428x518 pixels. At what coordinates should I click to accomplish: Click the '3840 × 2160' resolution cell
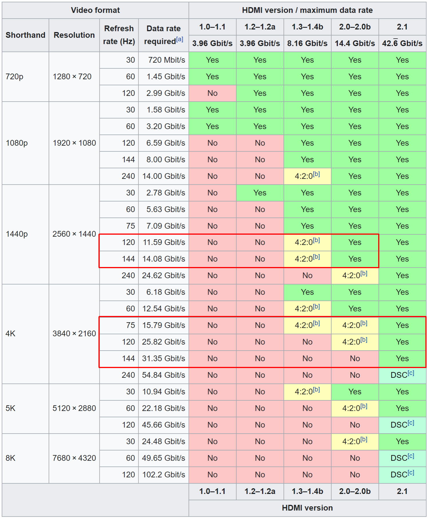tap(74, 334)
